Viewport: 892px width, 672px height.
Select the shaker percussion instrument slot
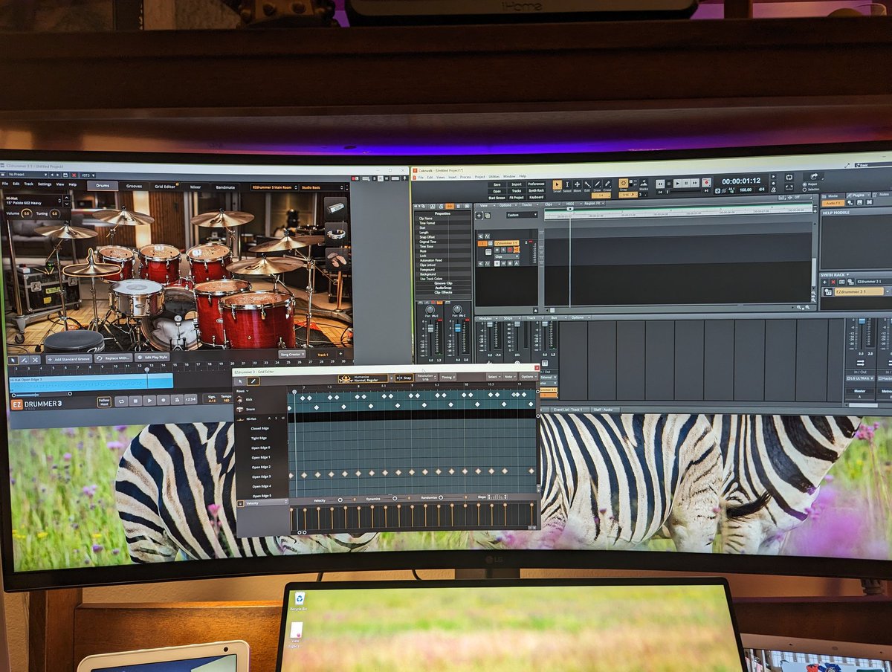coord(336,207)
